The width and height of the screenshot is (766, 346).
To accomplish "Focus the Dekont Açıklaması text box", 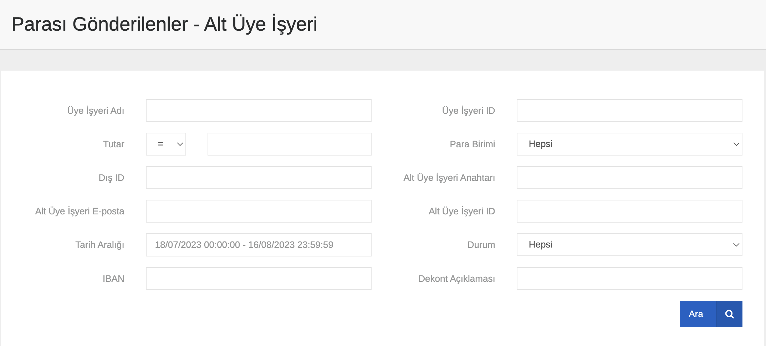I will [629, 279].
